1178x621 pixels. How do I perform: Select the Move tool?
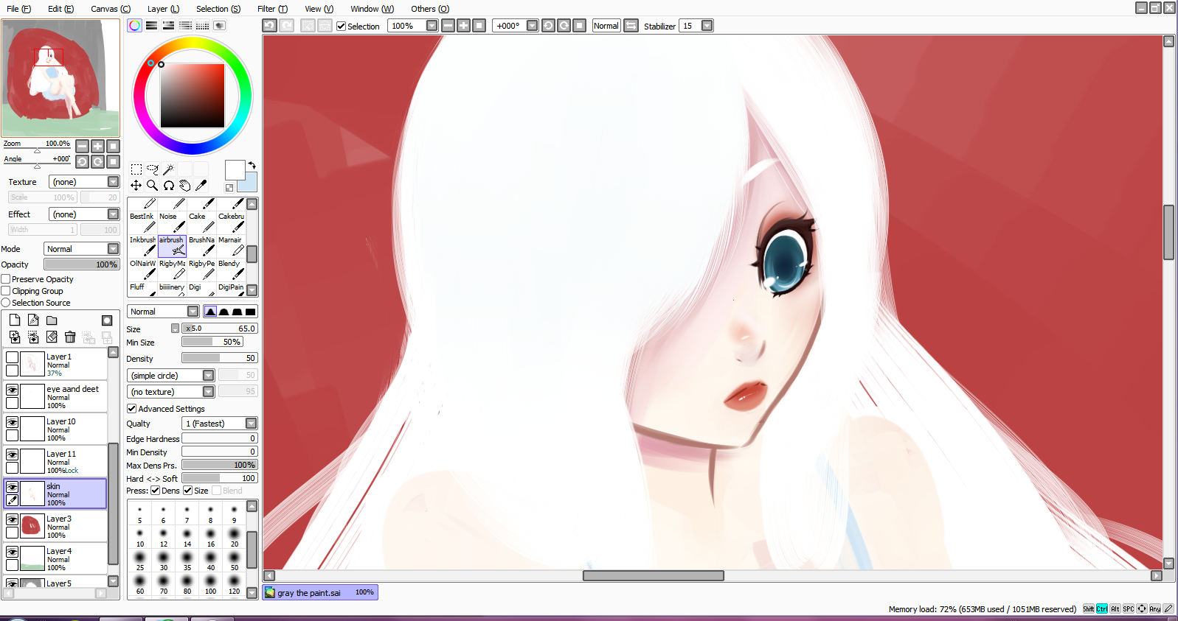pyautogui.click(x=136, y=186)
